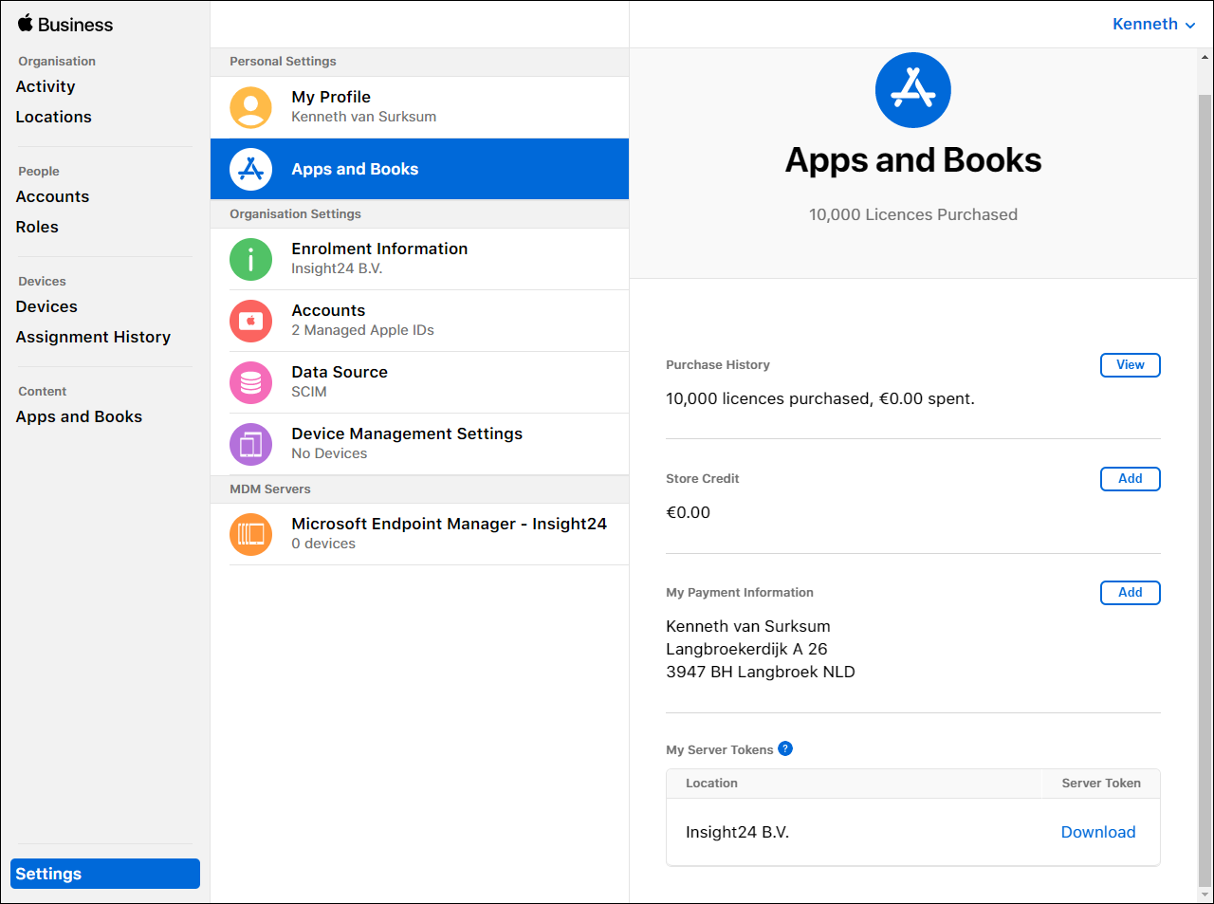The width and height of the screenshot is (1214, 904).
Task: Add My Payment Information
Action: click(1130, 593)
